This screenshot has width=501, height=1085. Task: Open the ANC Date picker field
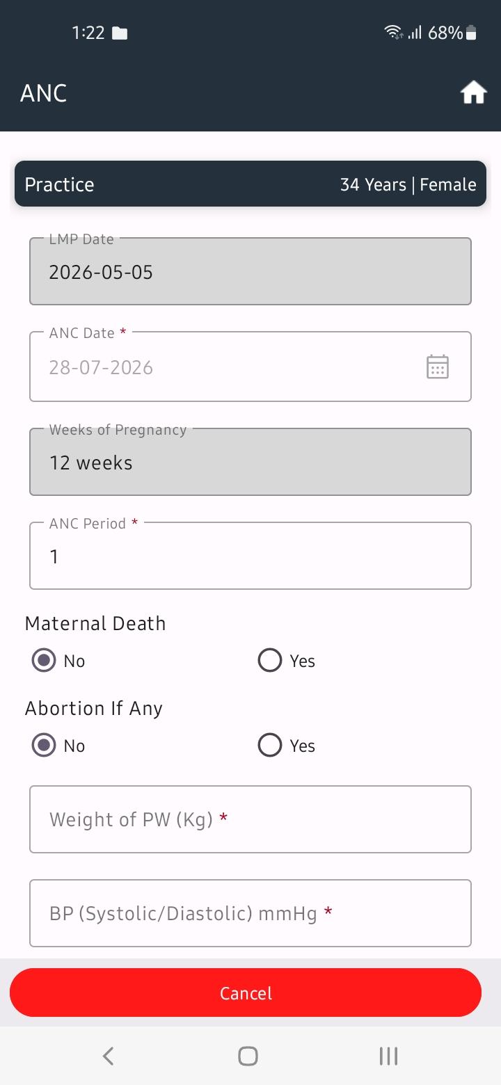pyautogui.click(x=250, y=367)
